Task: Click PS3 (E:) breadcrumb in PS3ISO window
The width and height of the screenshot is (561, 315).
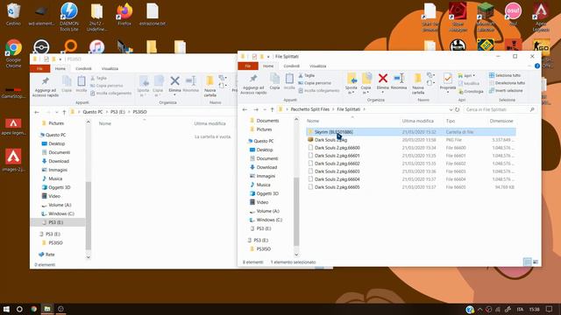Action: tap(117, 112)
